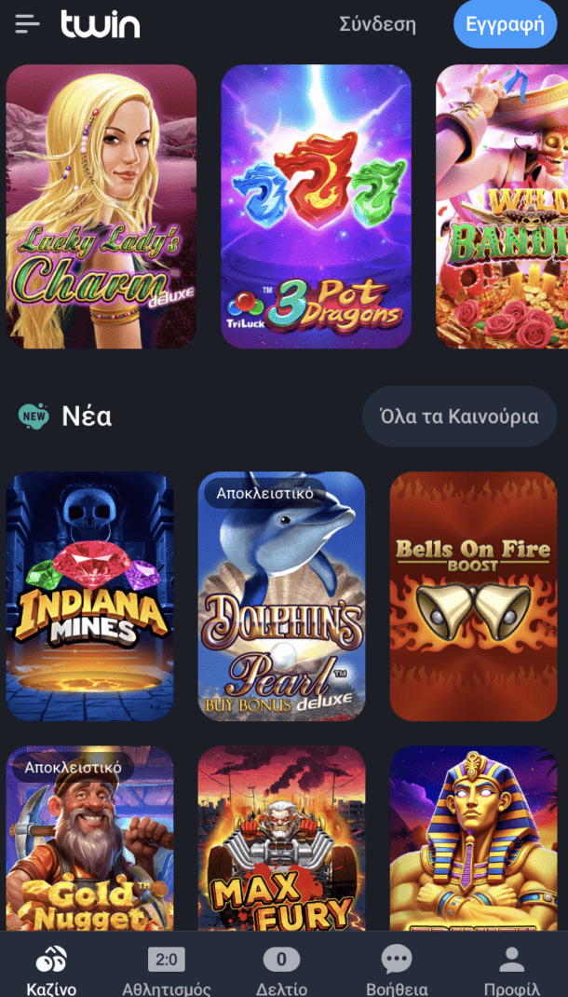
Task: Click the Εγγραφή register button
Action: coord(505,24)
